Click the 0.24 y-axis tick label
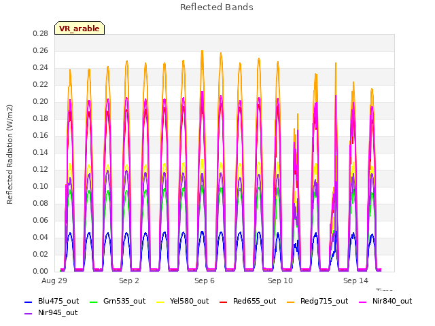Screen dimensions: 435x326 coord(41,67)
